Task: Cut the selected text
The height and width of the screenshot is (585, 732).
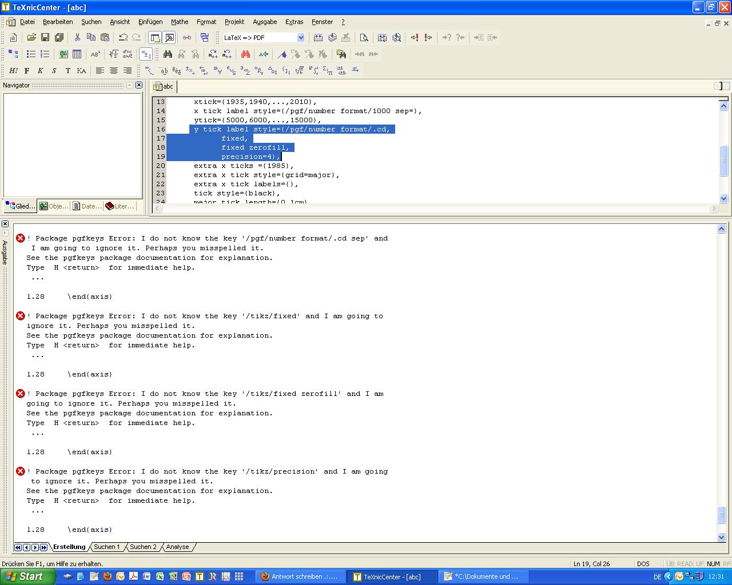Action: pyautogui.click(x=77, y=38)
